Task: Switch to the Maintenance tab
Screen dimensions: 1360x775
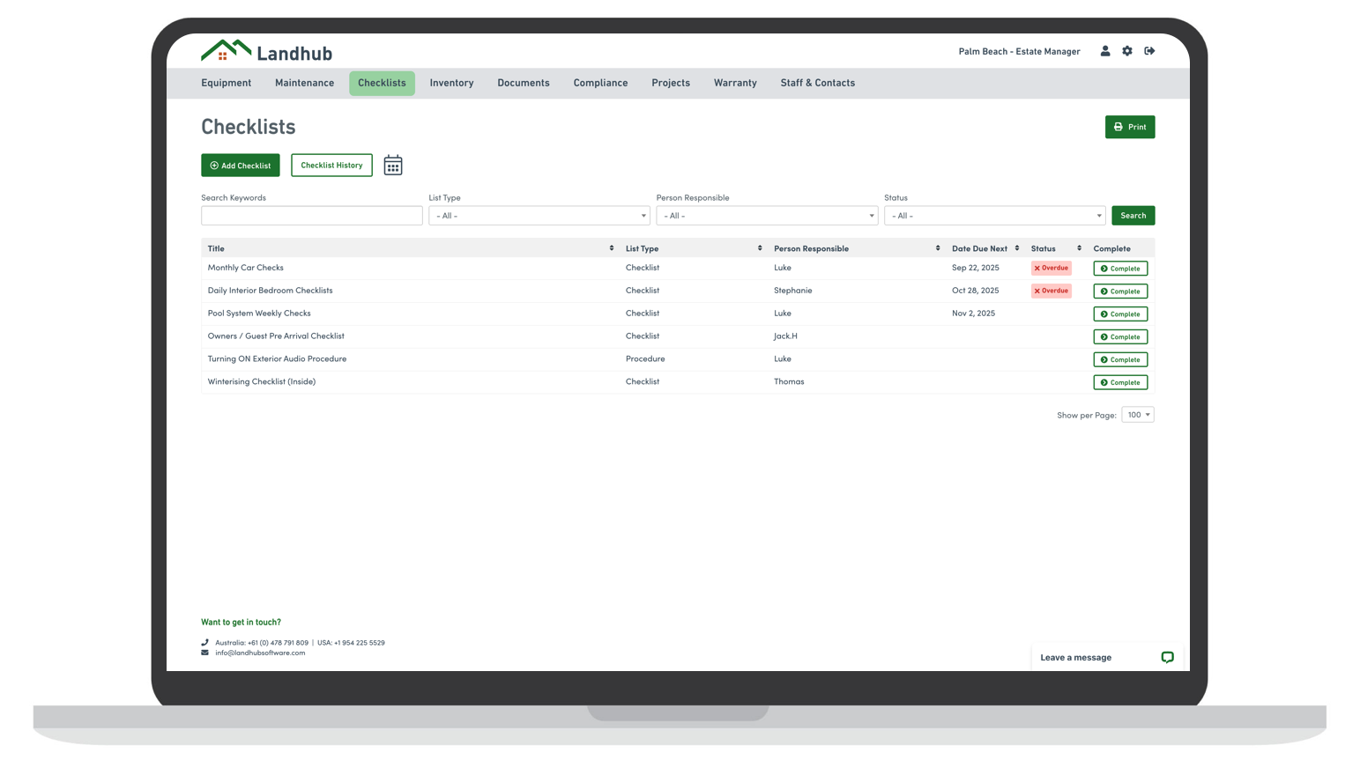Action: [x=304, y=83]
